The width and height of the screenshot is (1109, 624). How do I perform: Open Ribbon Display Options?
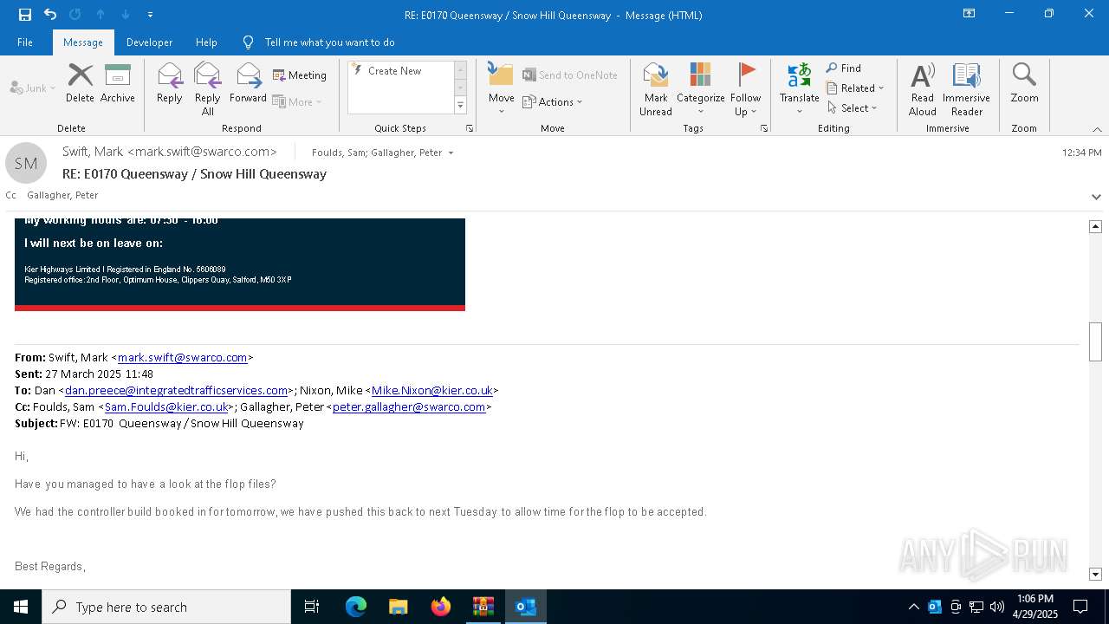point(970,14)
